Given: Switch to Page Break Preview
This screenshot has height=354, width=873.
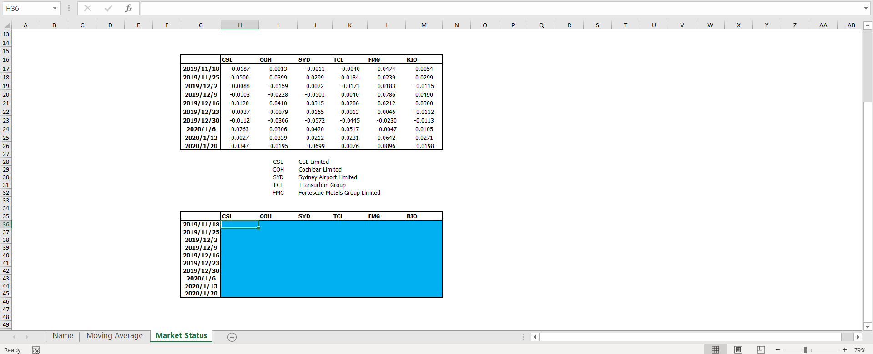Looking at the screenshot, I should coord(761,349).
